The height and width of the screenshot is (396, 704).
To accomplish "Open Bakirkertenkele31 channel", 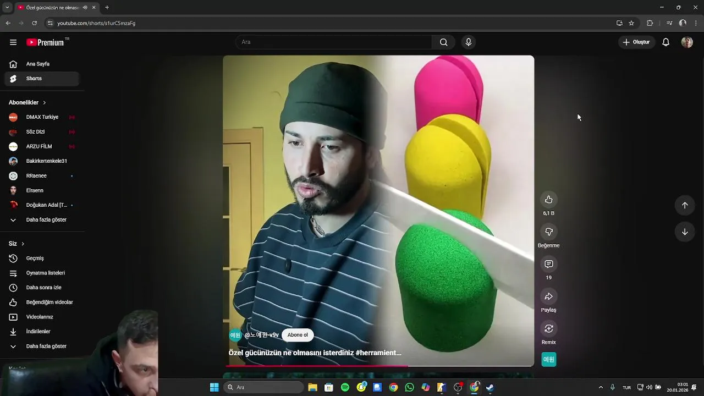I will coord(42,161).
